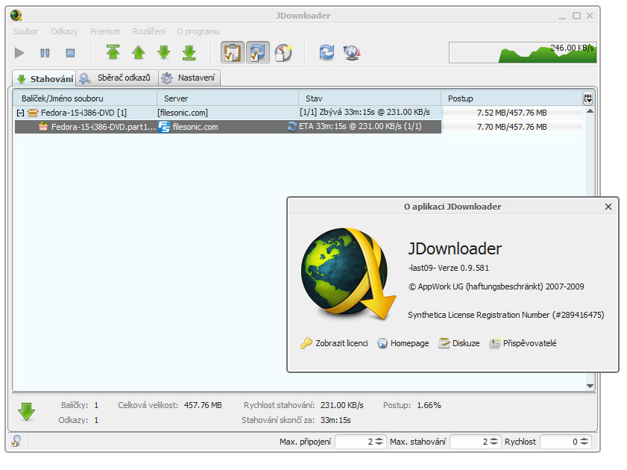Move selection to bottom with arrow icon
This screenshot has width=627, height=470.
tap(189, 52)
